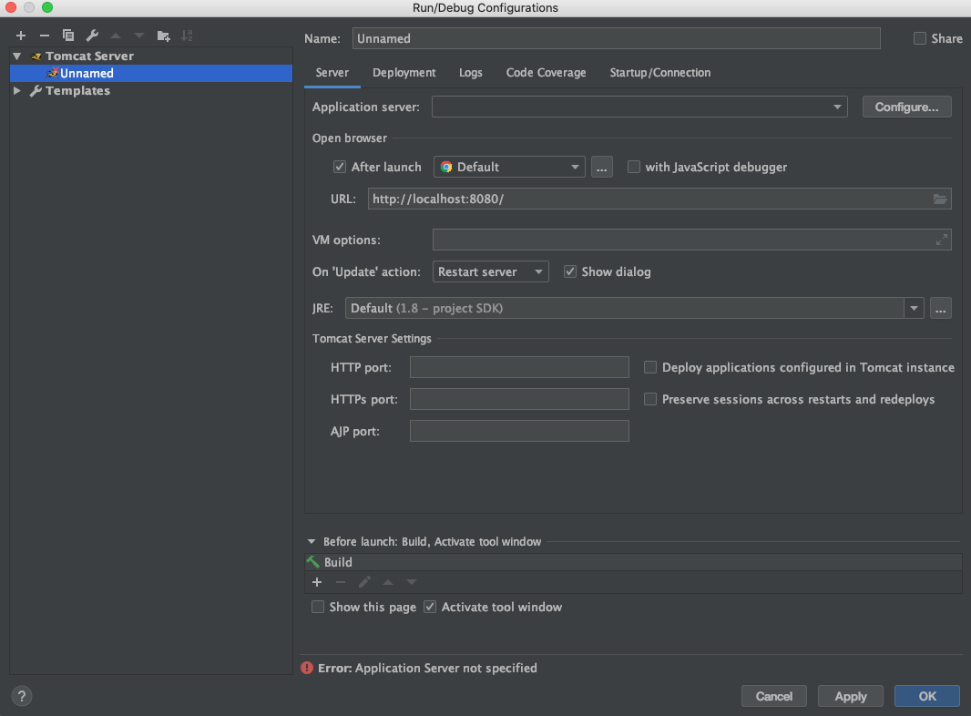Select Build row in before launch list
The height and width of the screenshot is (716, 971).
tap(633, 562)
